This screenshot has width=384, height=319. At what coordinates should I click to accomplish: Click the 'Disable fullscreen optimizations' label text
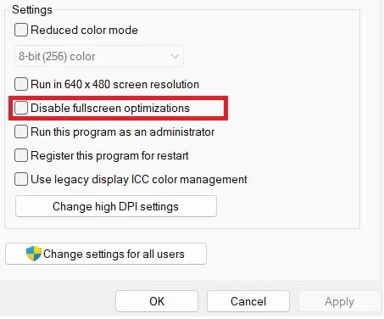tap(110, 109)
